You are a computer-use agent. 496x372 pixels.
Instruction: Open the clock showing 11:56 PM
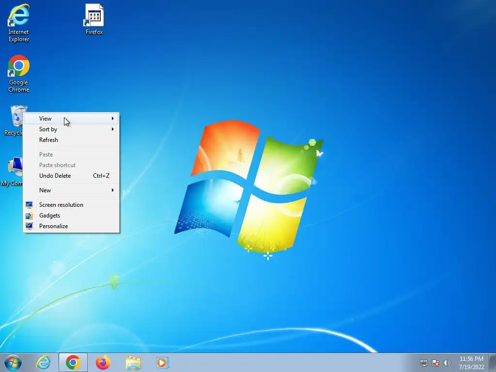coord(471,359)
